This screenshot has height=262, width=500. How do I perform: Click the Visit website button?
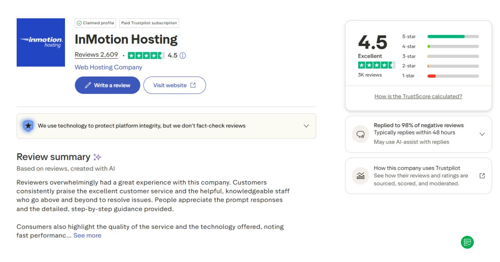pyautogui.click(x=175, y=85)
